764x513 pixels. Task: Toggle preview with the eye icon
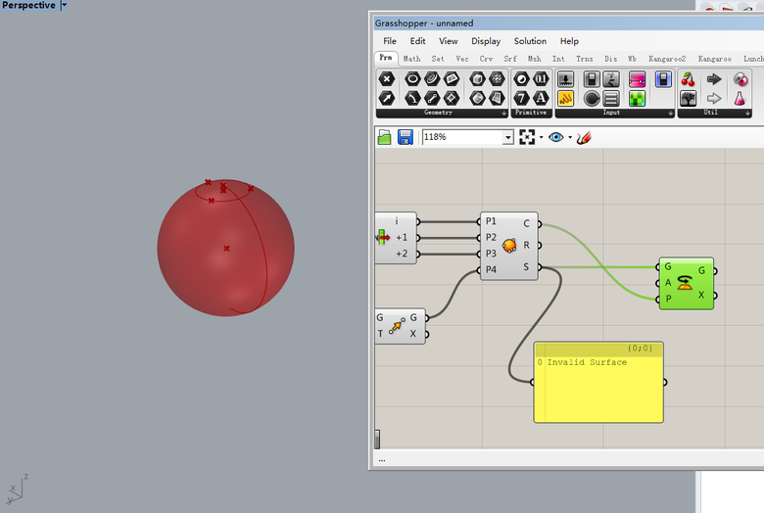click(556, 137)
